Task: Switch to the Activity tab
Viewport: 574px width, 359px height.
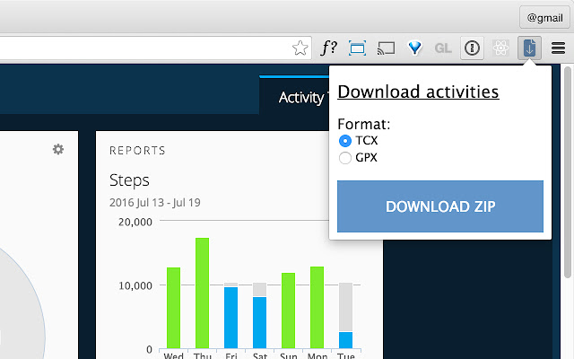Action: (x=295, y=96)
